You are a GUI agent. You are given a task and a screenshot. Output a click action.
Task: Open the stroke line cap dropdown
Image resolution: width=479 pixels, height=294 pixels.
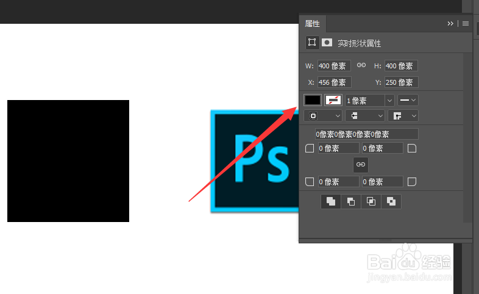[x=365, y=116]
